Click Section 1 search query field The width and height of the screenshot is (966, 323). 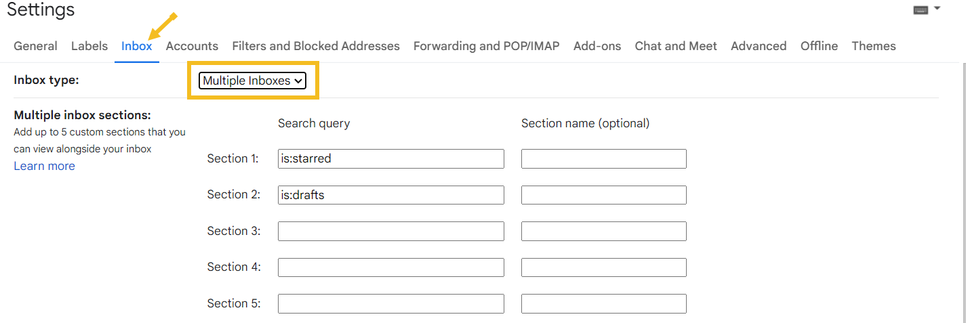391,158
